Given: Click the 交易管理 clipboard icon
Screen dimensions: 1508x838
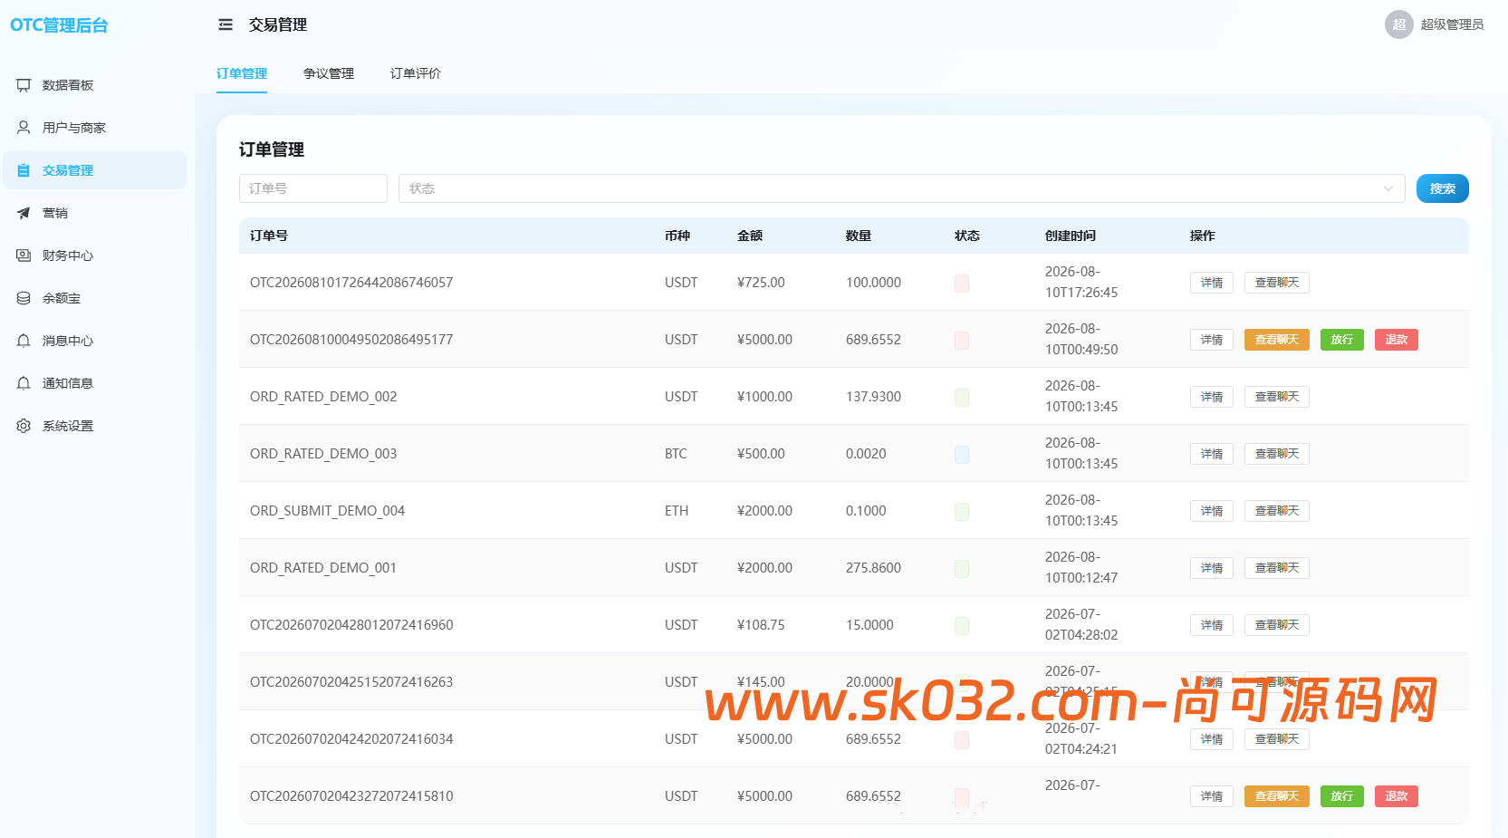Looking at the screenshot, I should pyautogui.click(x=24, y=170).
